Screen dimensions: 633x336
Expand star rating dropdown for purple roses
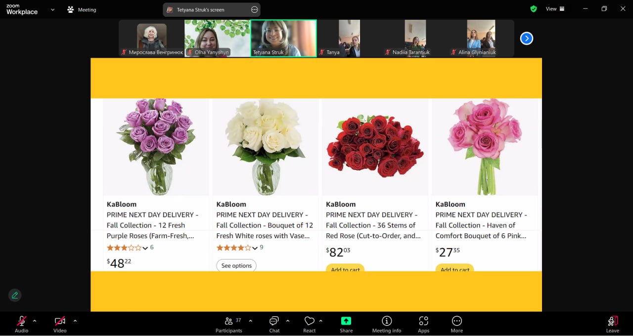tap(145, 248)
